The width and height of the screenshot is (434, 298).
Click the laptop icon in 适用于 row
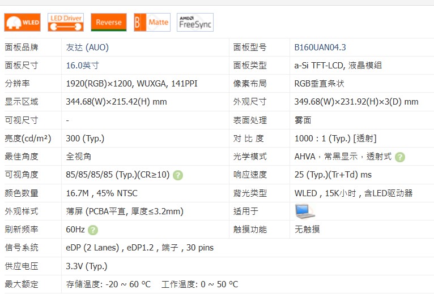[x=305, y=211]
